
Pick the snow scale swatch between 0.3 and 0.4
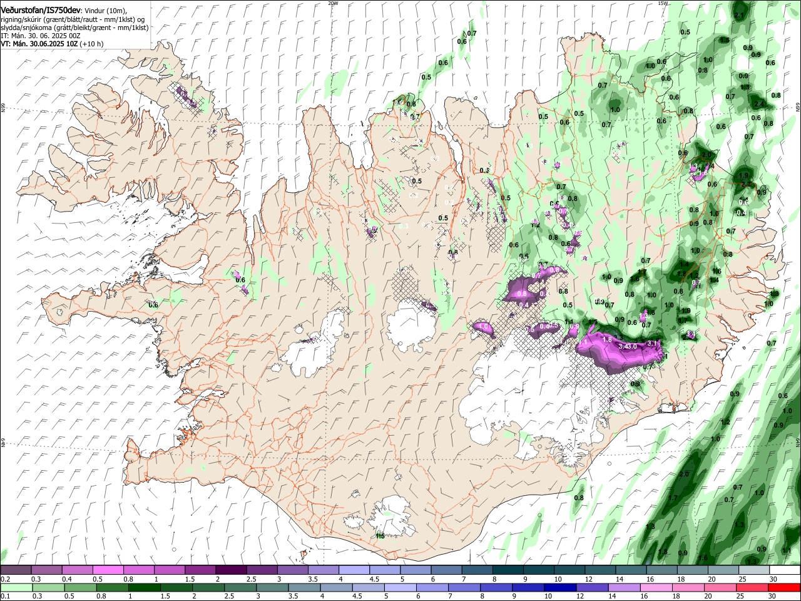pyautogui.click(x=47, y=570)
